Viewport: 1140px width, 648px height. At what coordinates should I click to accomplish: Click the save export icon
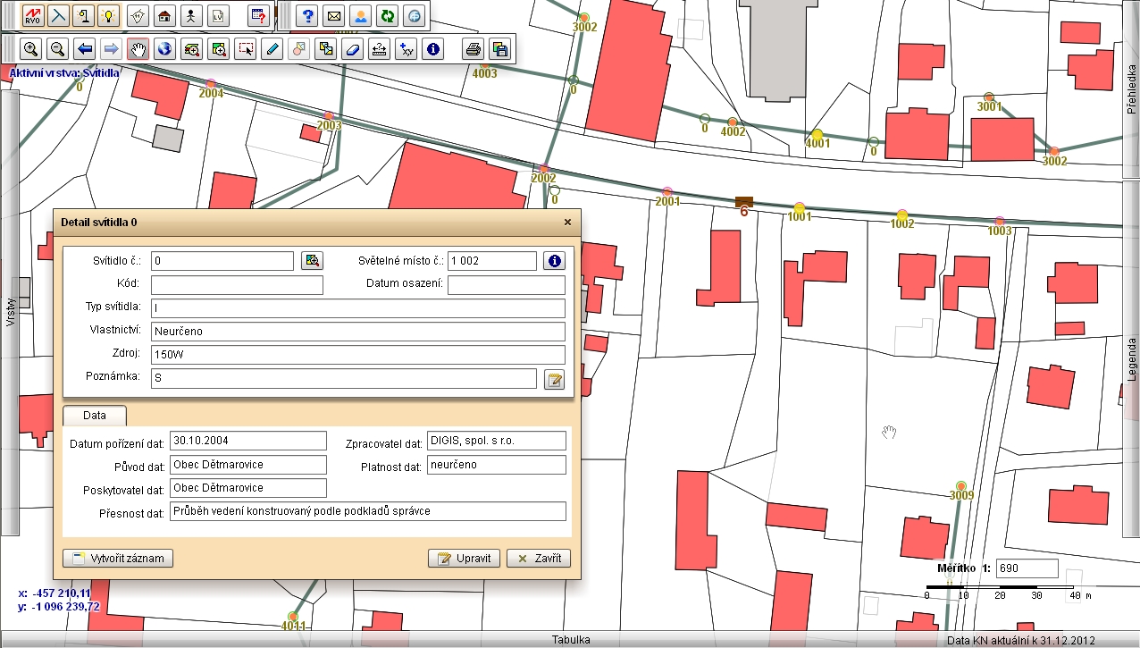500,49
